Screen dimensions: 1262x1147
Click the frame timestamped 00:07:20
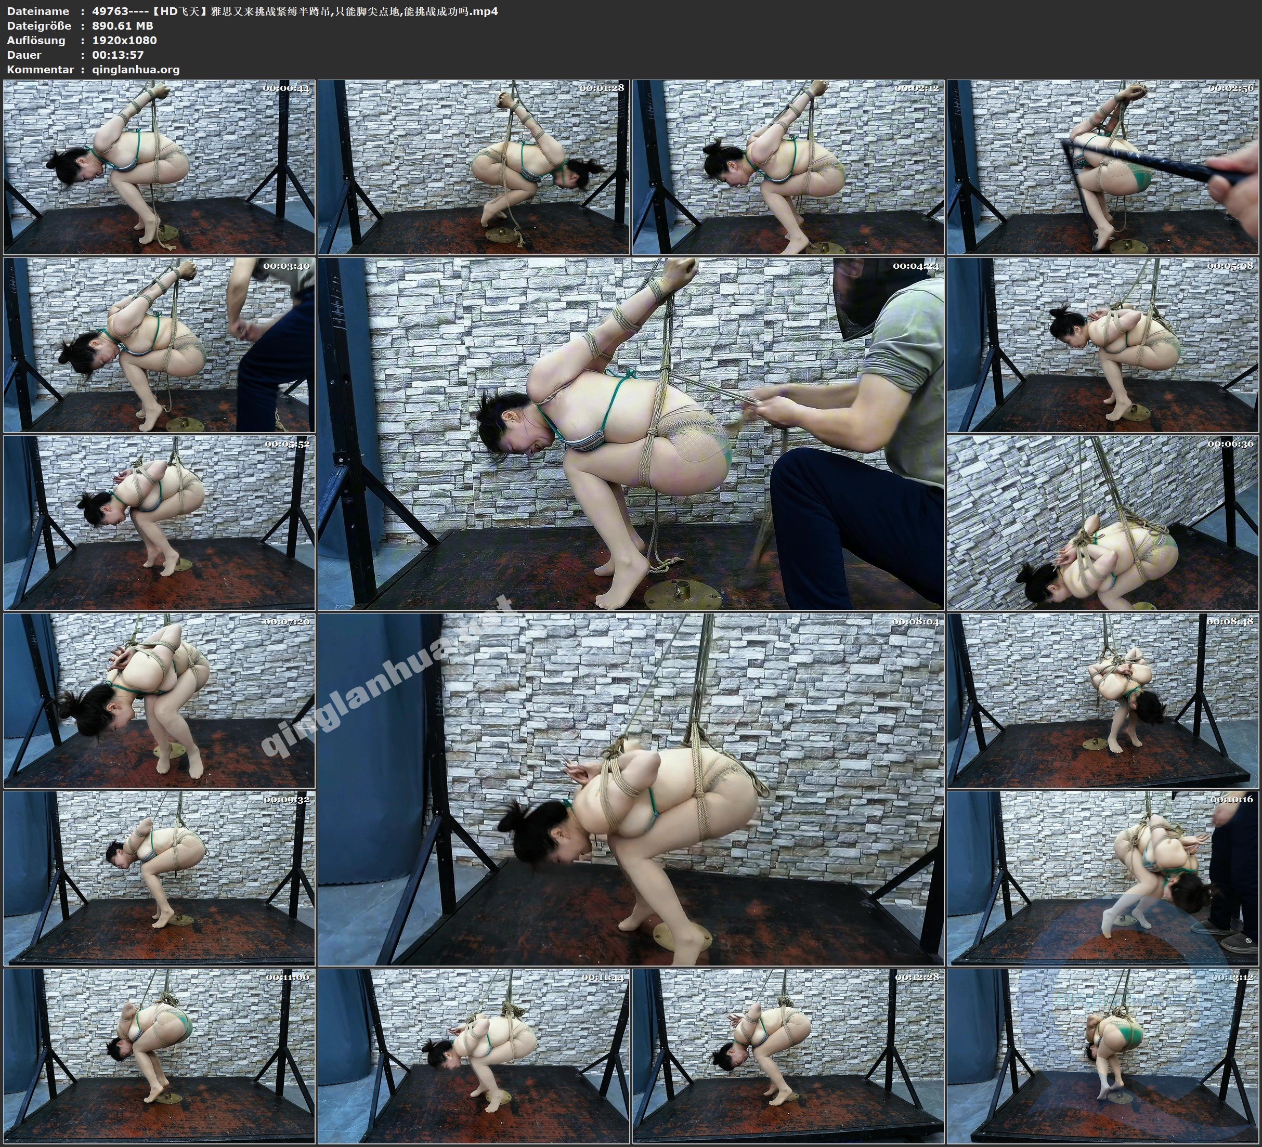(159, 700)
